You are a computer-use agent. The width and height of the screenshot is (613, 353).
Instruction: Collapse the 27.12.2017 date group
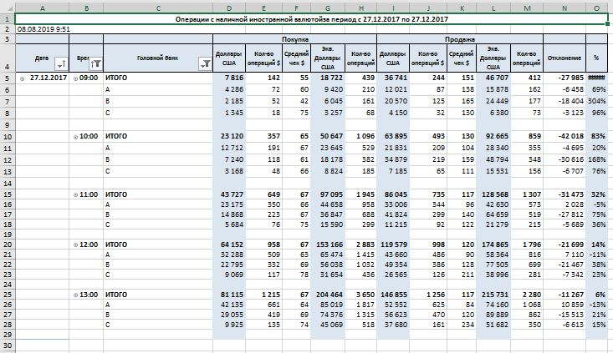23,78
